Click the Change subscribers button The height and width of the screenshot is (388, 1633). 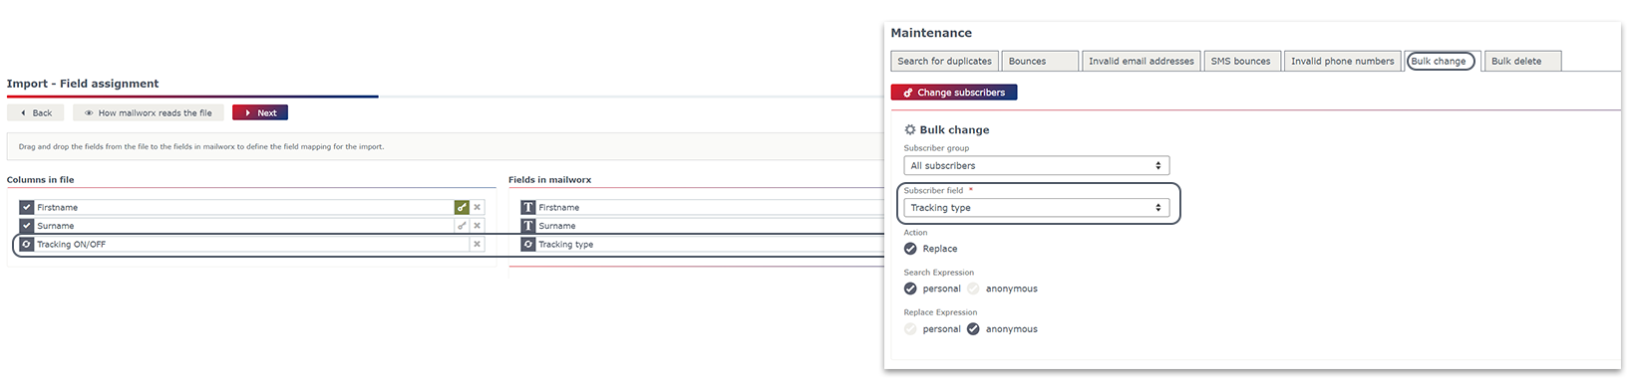click(x=954, y=93)
